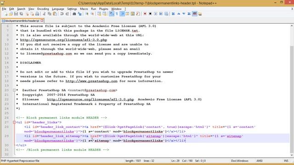Click the blue up-arrow plugin toolbar icon

point(179,14)
